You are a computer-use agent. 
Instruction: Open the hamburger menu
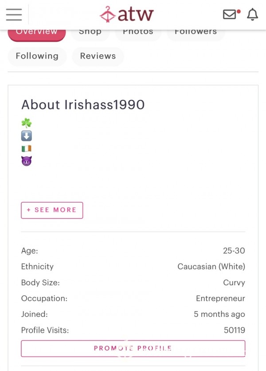click(x=14, y=14)
